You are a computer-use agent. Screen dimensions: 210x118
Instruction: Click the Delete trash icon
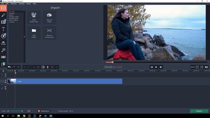point(18,67)
